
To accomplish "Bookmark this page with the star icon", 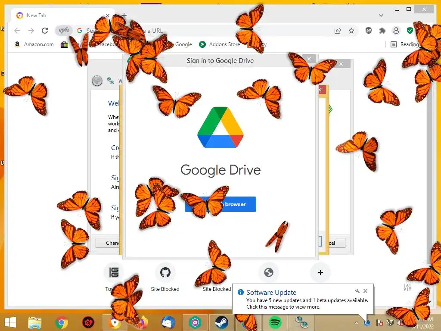I will point(351,31).
